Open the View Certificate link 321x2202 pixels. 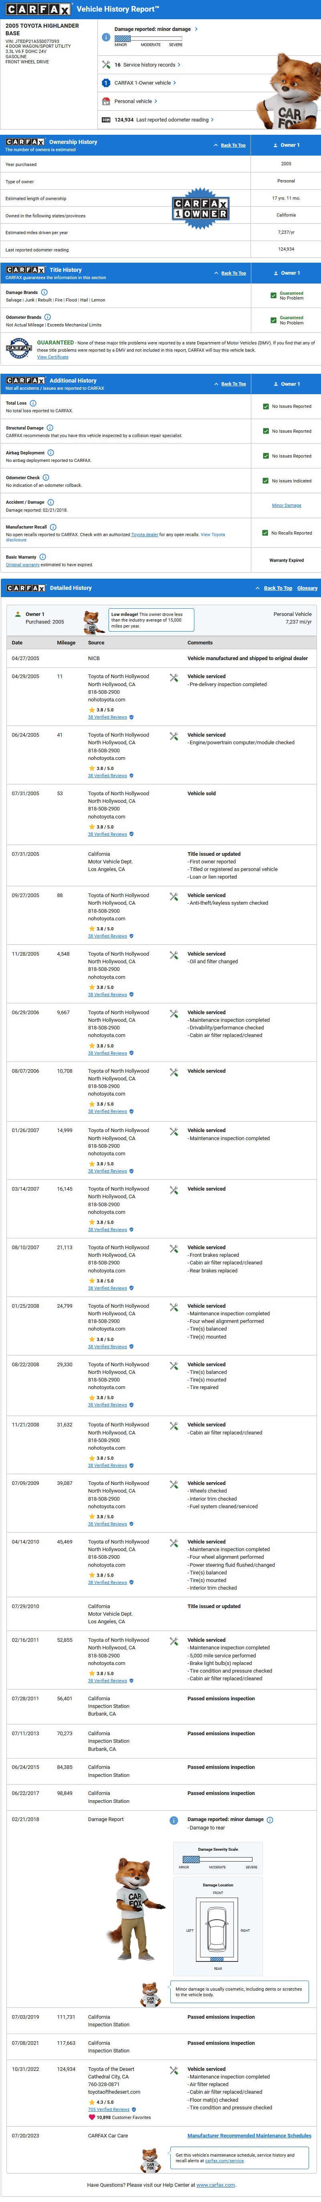(x=53, y=357)
